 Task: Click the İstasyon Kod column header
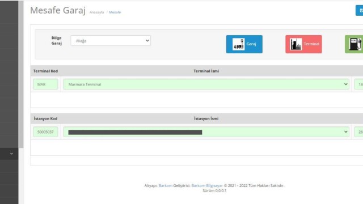coord(45,118)
